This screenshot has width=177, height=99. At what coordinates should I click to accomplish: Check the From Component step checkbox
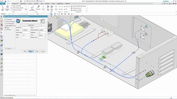point(5,21)
